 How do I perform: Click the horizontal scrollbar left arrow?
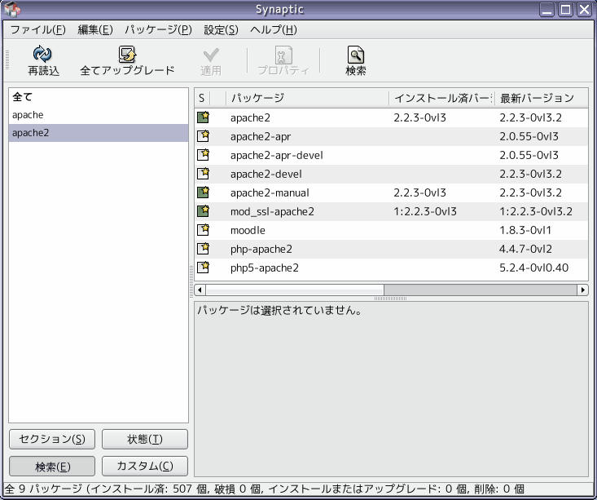[x=200, y=290]
